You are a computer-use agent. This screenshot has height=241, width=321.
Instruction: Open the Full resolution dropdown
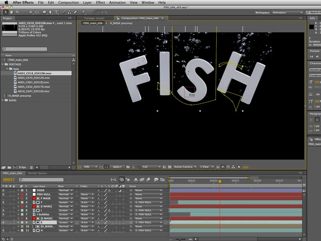click(x=151, y=167)
